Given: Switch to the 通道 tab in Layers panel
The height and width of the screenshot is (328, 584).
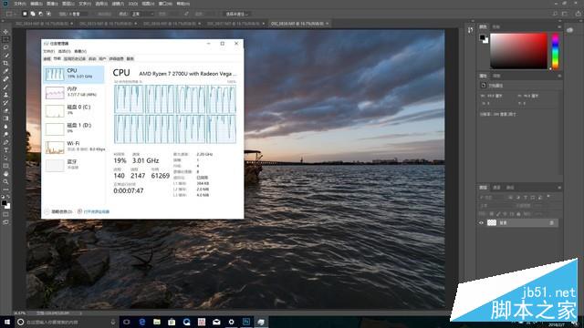Looking at the screenshot, I should 496,188.
